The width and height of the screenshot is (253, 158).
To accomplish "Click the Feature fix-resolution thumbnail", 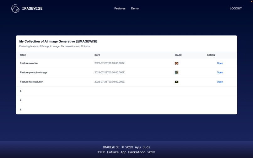I will 176,82.
